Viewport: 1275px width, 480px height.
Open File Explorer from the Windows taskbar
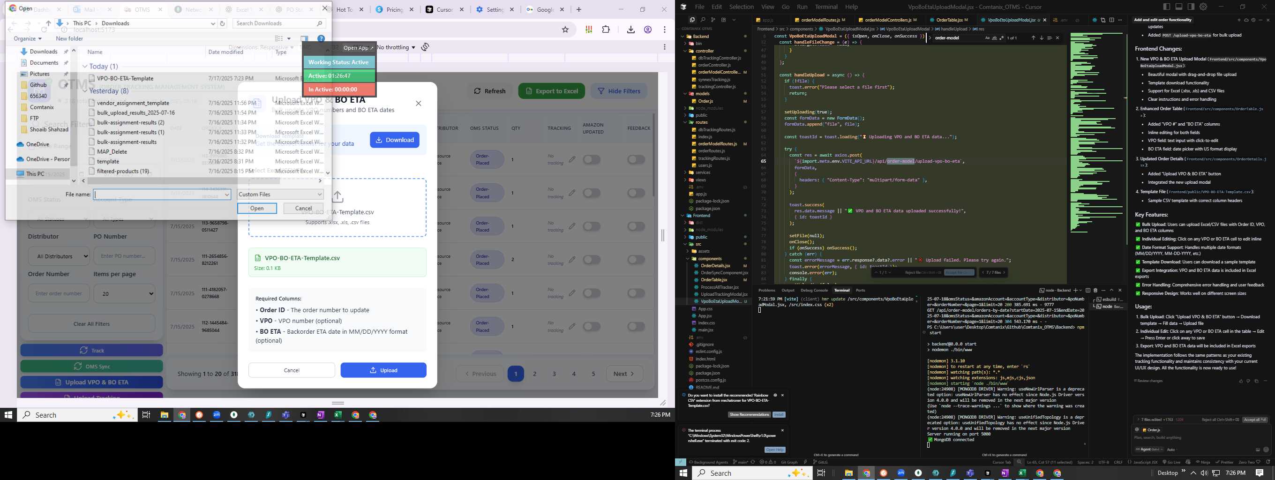[x=165, y=415]
